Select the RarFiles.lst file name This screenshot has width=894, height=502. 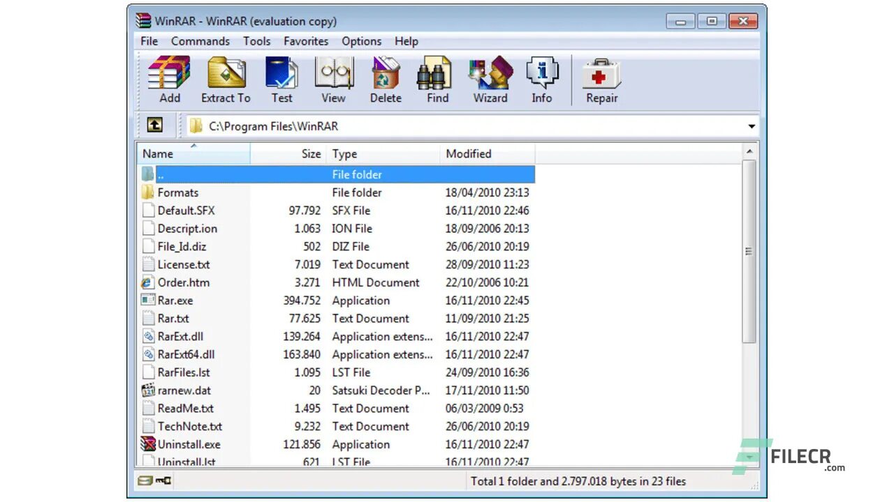pos(184,372)
